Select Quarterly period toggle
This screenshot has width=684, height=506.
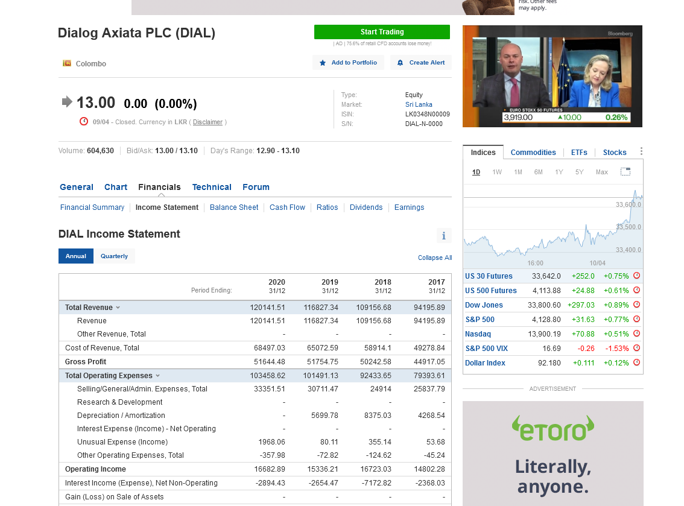(114, 256)
